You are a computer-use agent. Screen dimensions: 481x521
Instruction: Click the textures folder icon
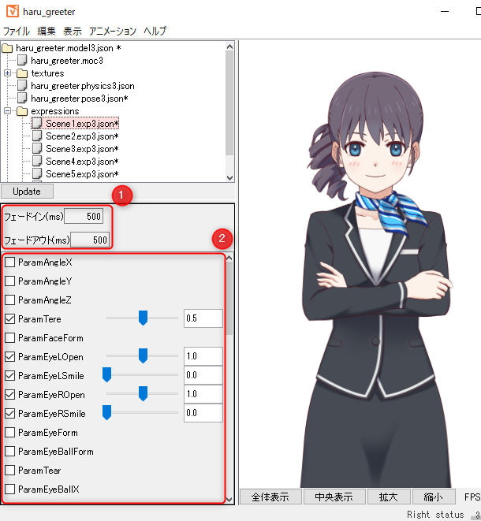(x=22, y=73)
